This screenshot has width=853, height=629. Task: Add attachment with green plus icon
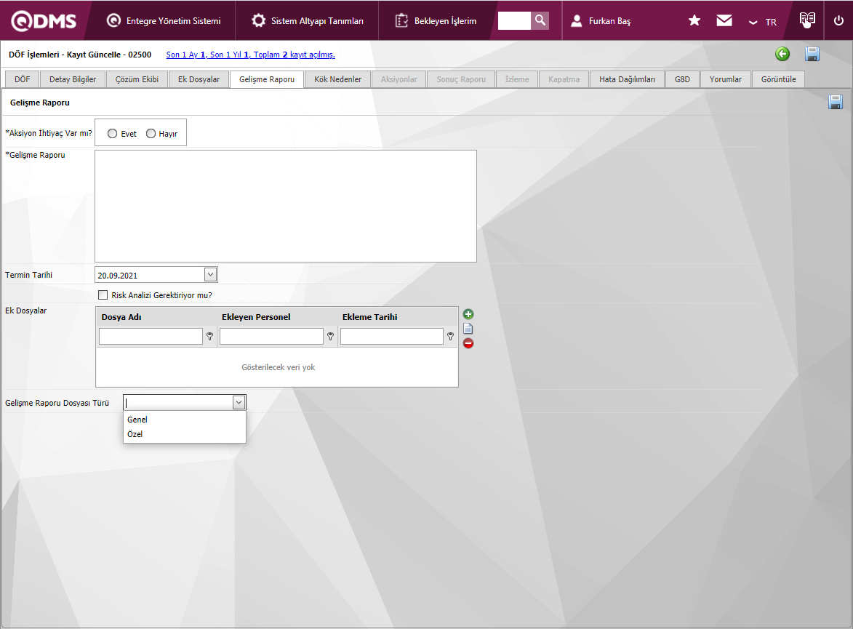point(468,314)
